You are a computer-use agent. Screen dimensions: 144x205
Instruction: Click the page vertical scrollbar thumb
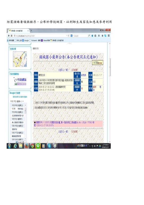coord(110,67)
